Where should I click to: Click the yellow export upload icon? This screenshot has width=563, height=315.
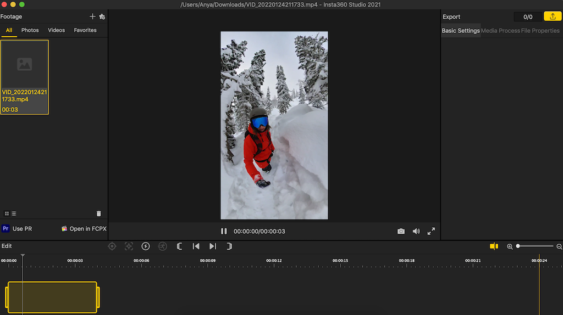point(551,16)
